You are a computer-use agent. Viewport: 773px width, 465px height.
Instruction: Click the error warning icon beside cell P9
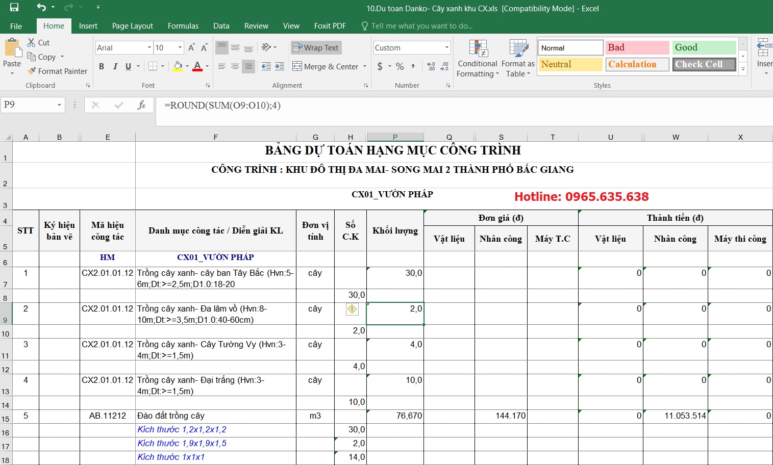[x=352, y=309]
